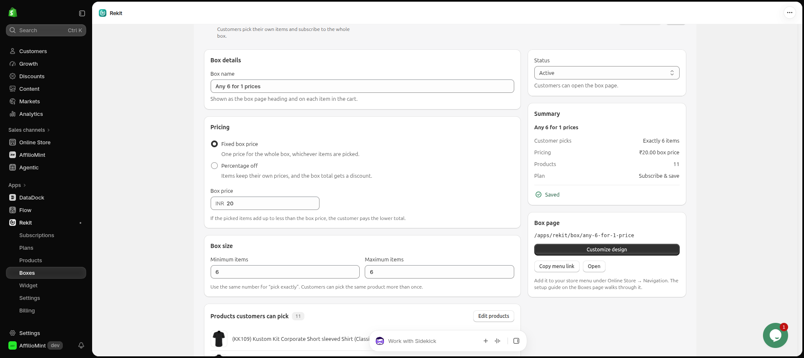Click the Sidekick voice input icon
This screenshot has height=358, width=804.
497,341
